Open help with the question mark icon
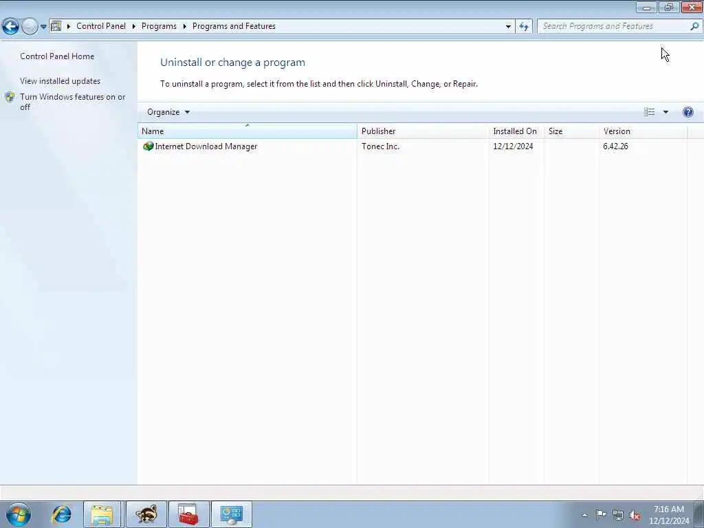704x528 pixels. tap(687, 112)
